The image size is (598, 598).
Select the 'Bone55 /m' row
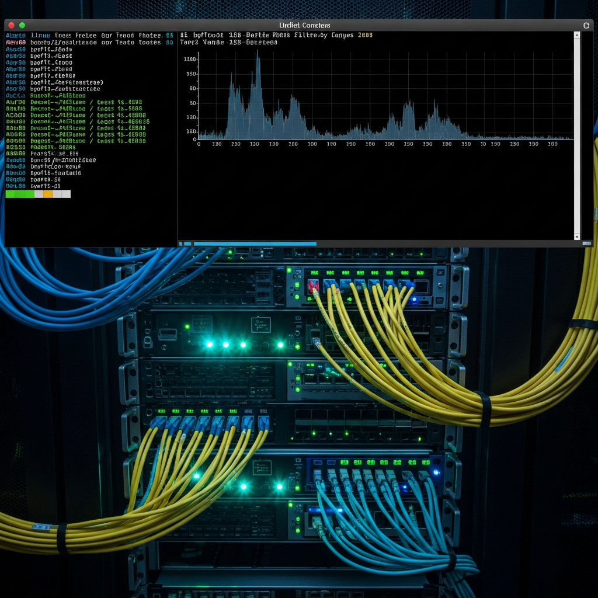pyautogui.click(x=51, y=160)
